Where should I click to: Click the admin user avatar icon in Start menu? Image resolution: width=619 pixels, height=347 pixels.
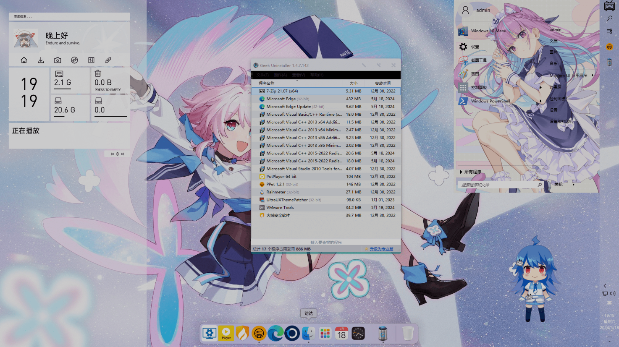tap(465, 10)
